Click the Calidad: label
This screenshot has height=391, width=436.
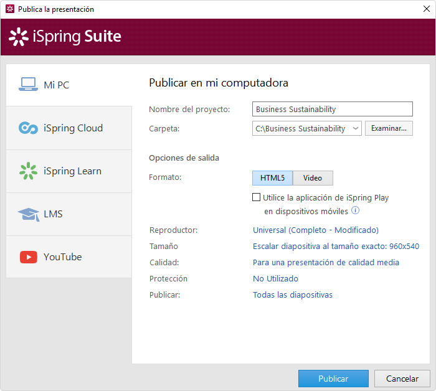[164, 262]
